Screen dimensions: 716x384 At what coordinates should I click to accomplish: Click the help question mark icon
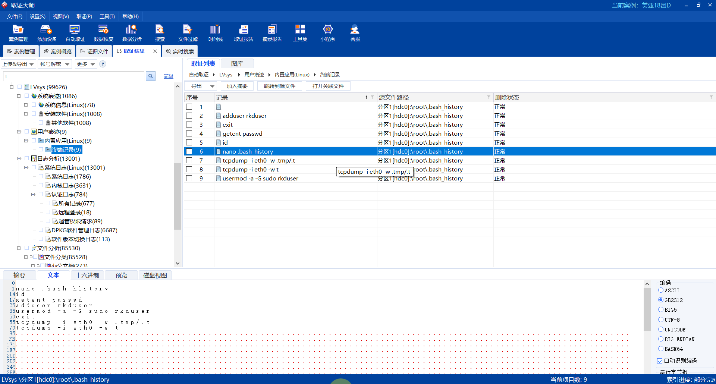coord(103,64)
